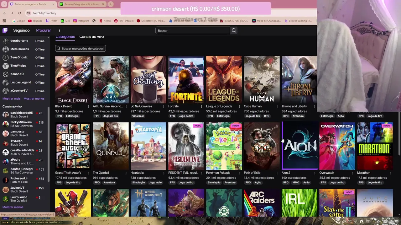This screenshot has height=225, width=401.
Task: Open the Resident Evil category thumbnail
Action: tap(186, 146)
